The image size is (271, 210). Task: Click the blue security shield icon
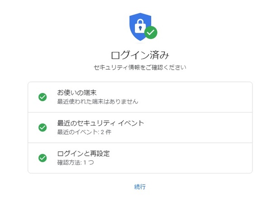click(x=140, y=27)
